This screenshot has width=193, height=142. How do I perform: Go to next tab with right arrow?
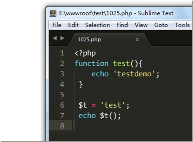(62, 38)
